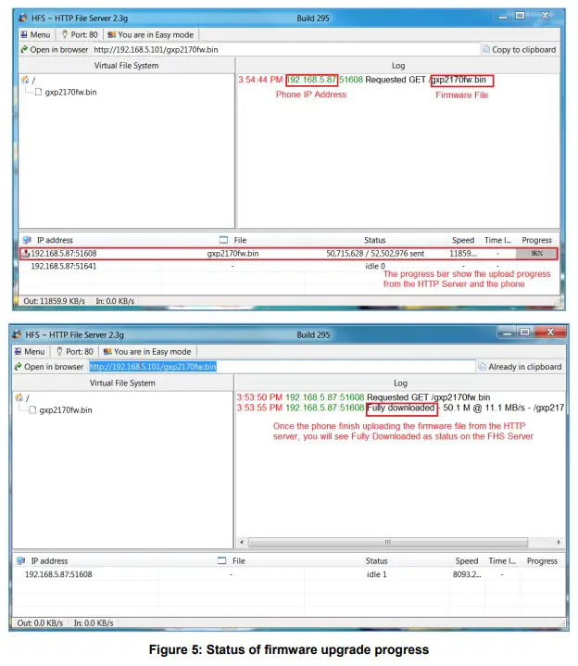Click the HFS app icon in top title bar
Image resolution: width=578 pixels, height=666 pixels.
click(x=20, y=18)
